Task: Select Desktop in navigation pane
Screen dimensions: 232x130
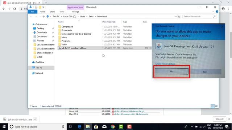Action: point(40,29)
